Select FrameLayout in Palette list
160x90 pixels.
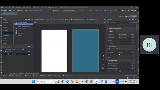(21, 29)
